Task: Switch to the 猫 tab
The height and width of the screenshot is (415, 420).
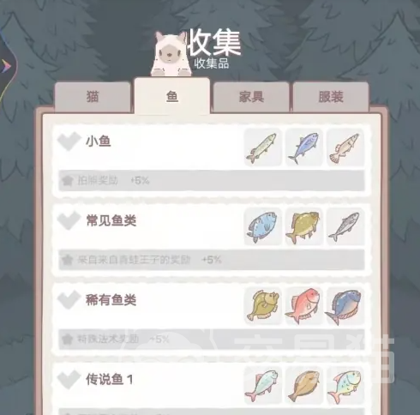Action: [93, 97]
